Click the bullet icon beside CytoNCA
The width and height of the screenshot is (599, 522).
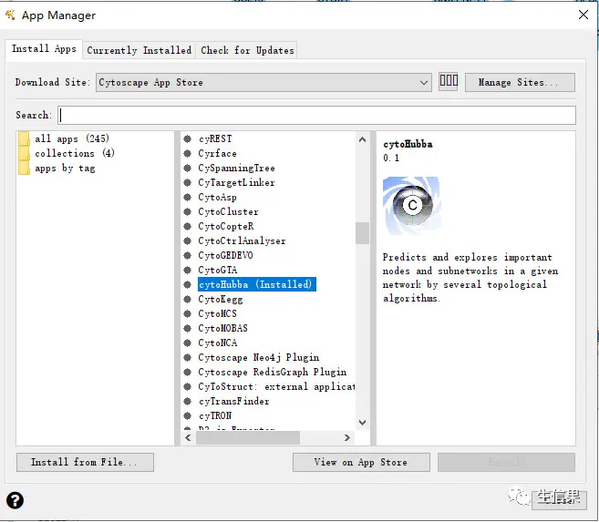(187, 343)
